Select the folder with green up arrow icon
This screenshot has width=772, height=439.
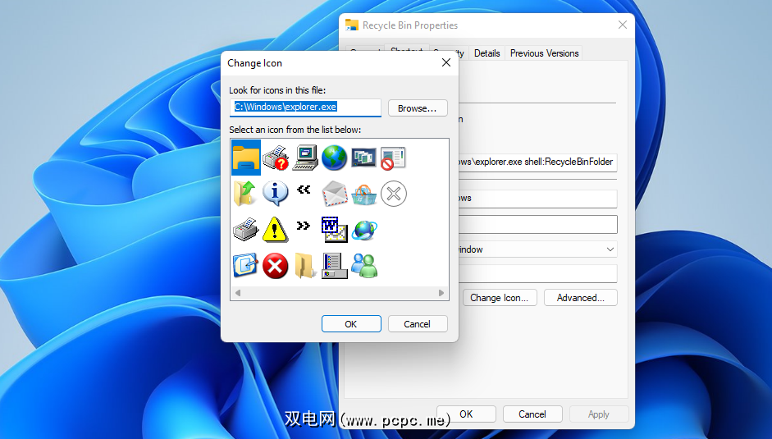[245, 193]
